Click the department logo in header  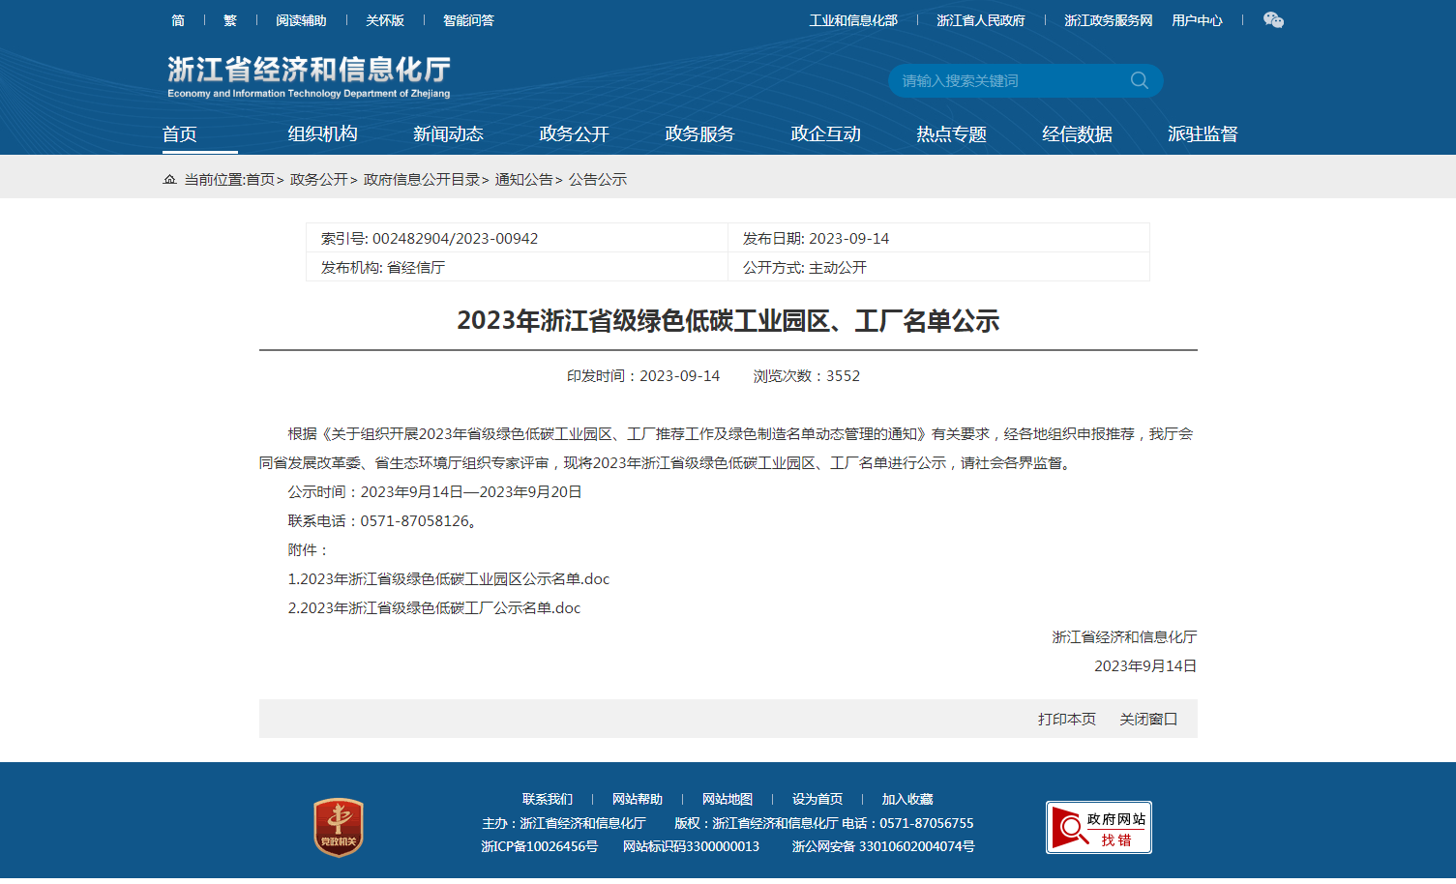[x=309, y=76]
